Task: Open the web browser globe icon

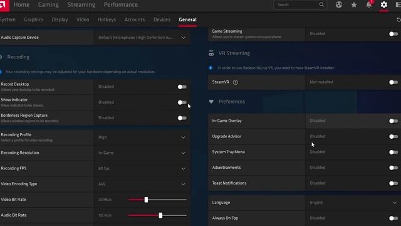Action: tap(339, 4)
